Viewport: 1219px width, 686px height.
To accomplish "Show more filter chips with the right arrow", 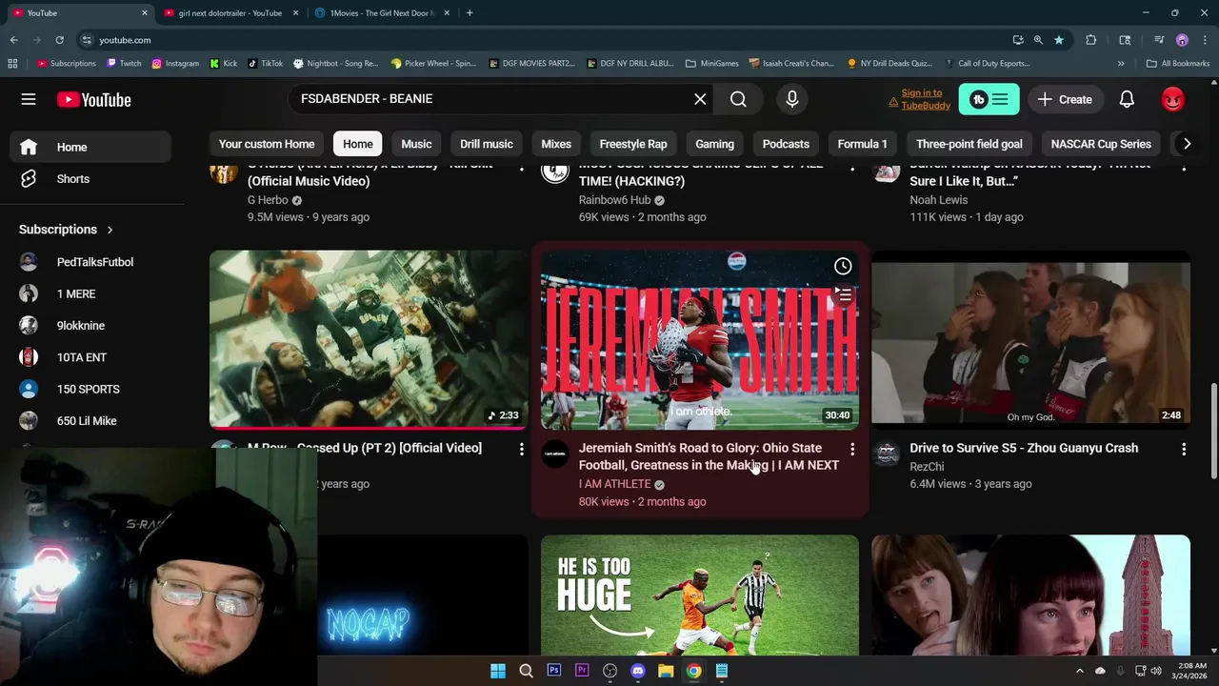I will click(x=1187, y=144).
